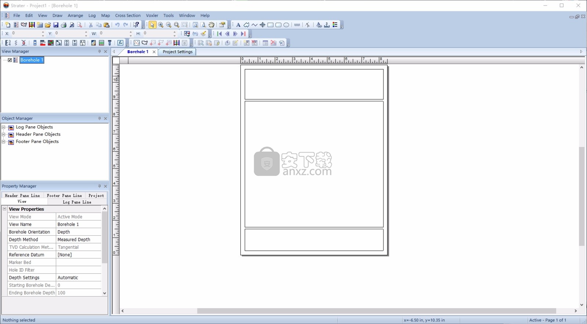587x324 pixels.
Task: Open Borehole Orientation value Depth
Action: (x=79, y=232)
